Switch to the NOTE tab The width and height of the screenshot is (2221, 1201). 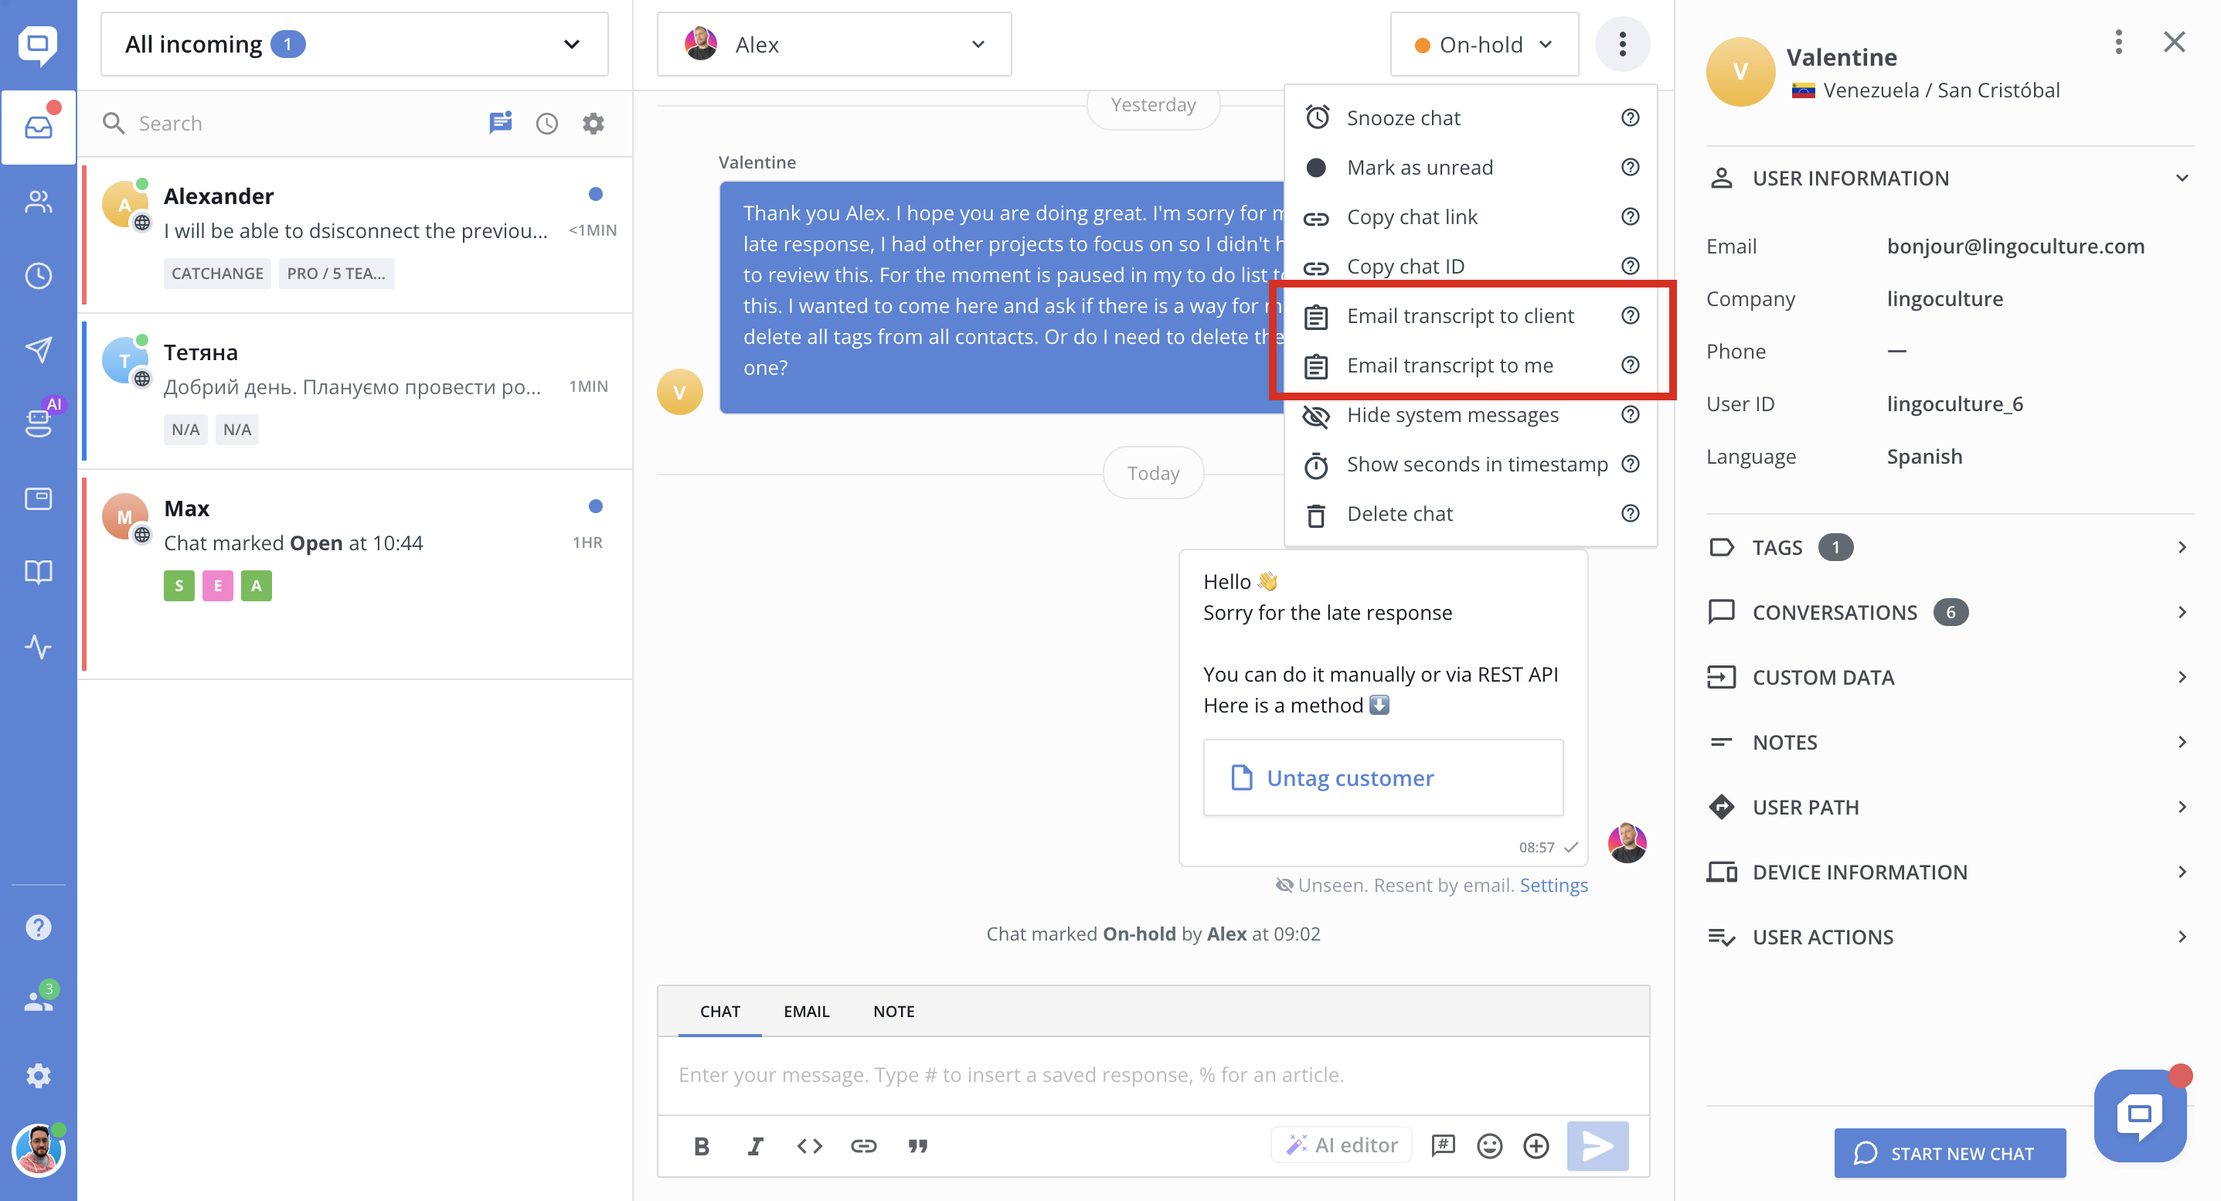point(893,1012)
